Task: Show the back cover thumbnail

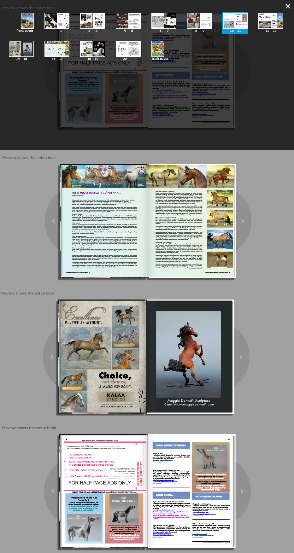Action: [158, 49]
